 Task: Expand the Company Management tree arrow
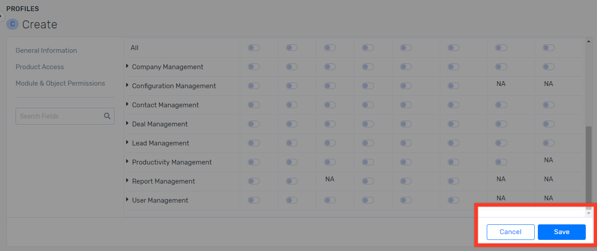tap(127, 67)
